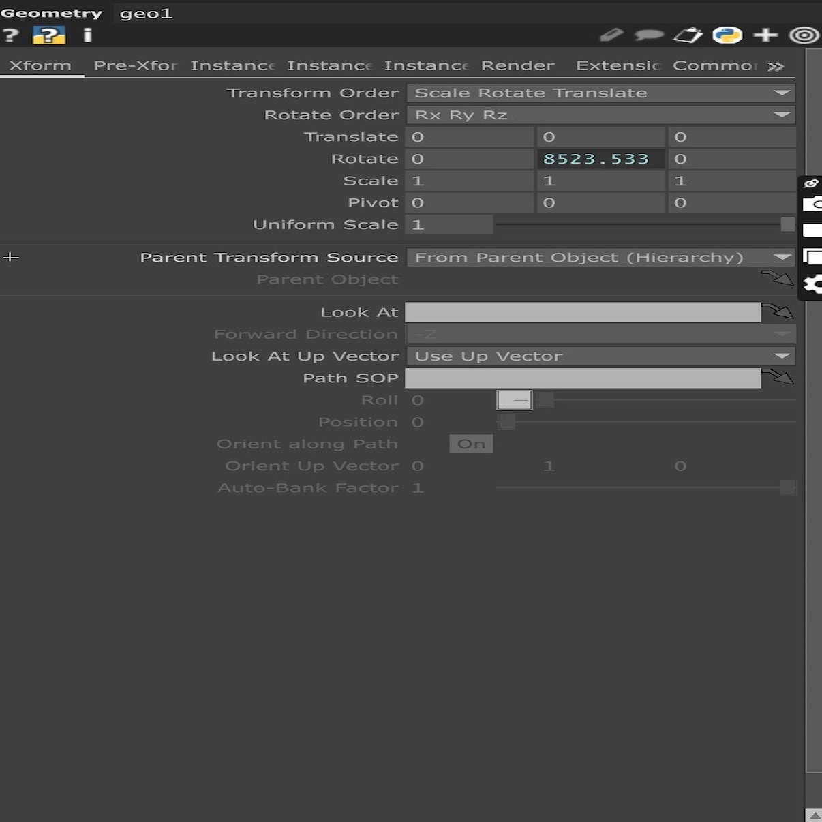Viewport: 822px width, 822px height.
Task: Show more parameter pages with double chevron
Action: (776, 66)
